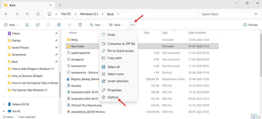Expand the Galaxy A16 5G tree node
The height and width of the screenshot is (119, 262).
4,104
